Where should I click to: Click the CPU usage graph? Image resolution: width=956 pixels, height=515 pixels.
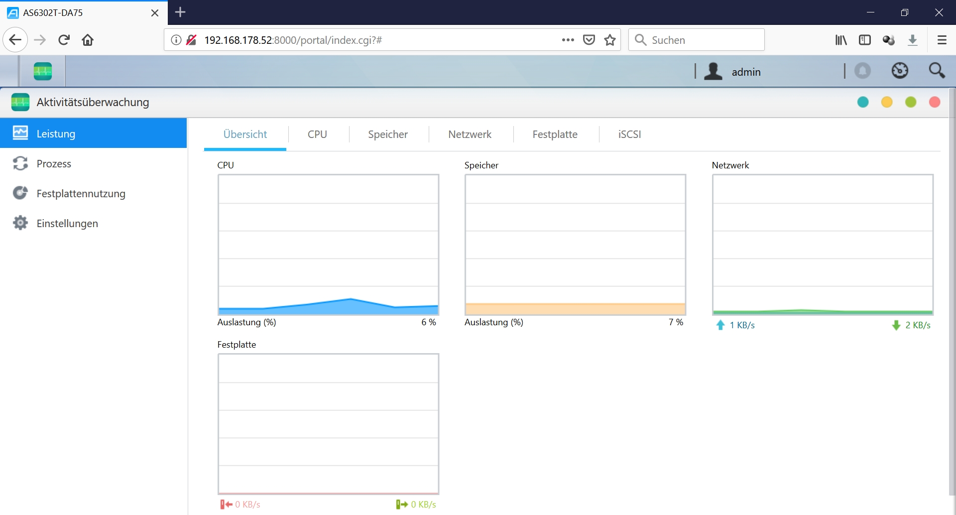pos(328,244)
